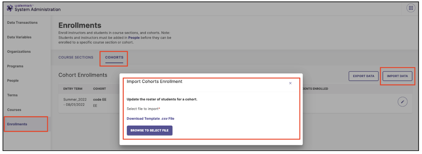Go to Terms in sidebar
Screen dimensions: 422x154
12,95
